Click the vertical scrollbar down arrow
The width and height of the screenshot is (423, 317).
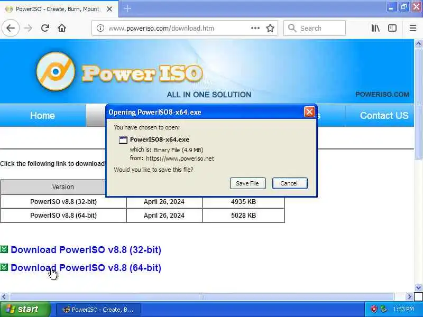point(418,287)
